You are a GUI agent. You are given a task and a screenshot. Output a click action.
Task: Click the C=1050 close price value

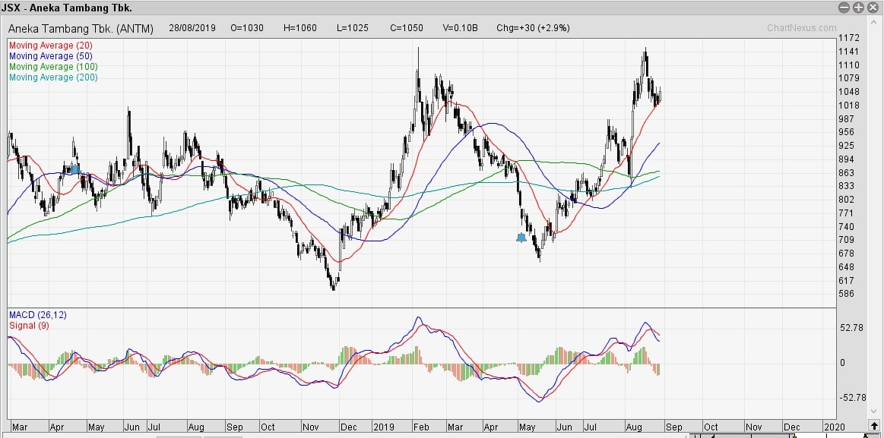(407, 28)
